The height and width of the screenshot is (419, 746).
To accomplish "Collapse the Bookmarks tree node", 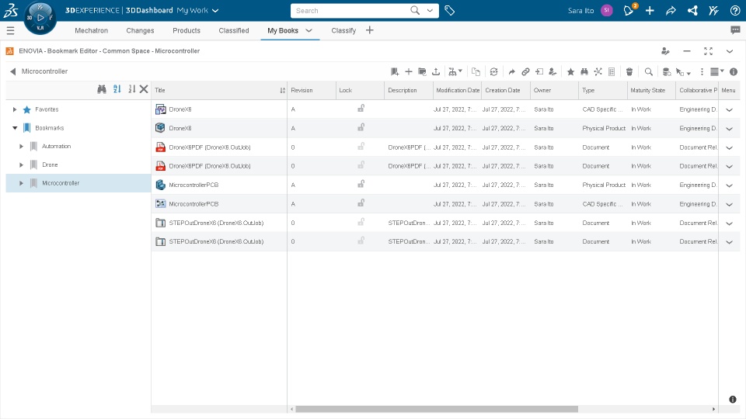I will (15, 128).
